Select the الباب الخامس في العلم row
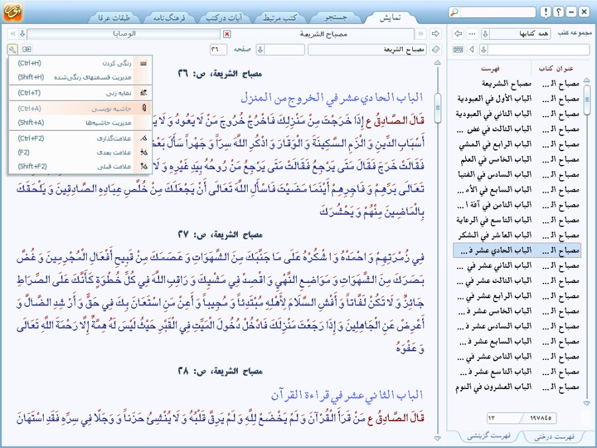 coord(517,159)
